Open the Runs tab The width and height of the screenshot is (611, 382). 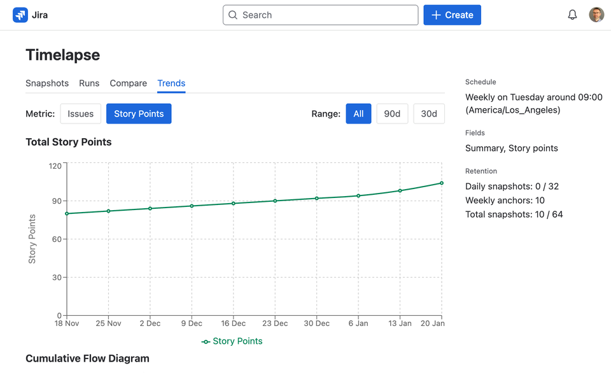click(89, 83)
